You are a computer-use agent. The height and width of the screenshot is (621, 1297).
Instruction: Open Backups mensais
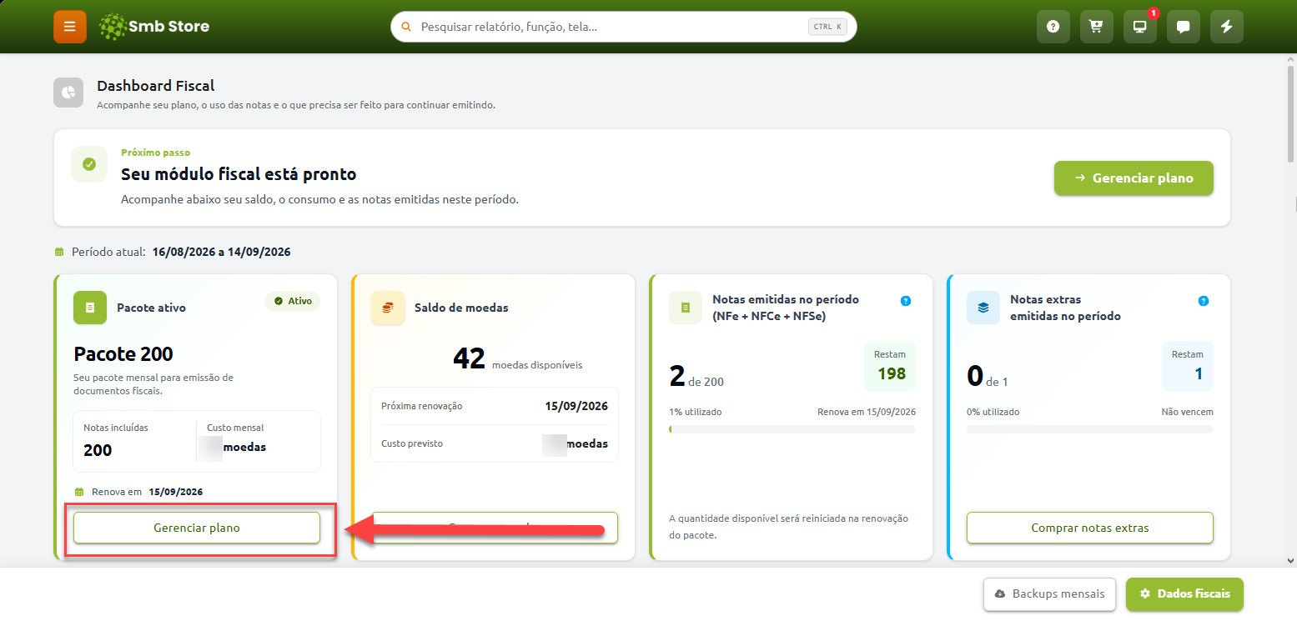[1050, 594]
